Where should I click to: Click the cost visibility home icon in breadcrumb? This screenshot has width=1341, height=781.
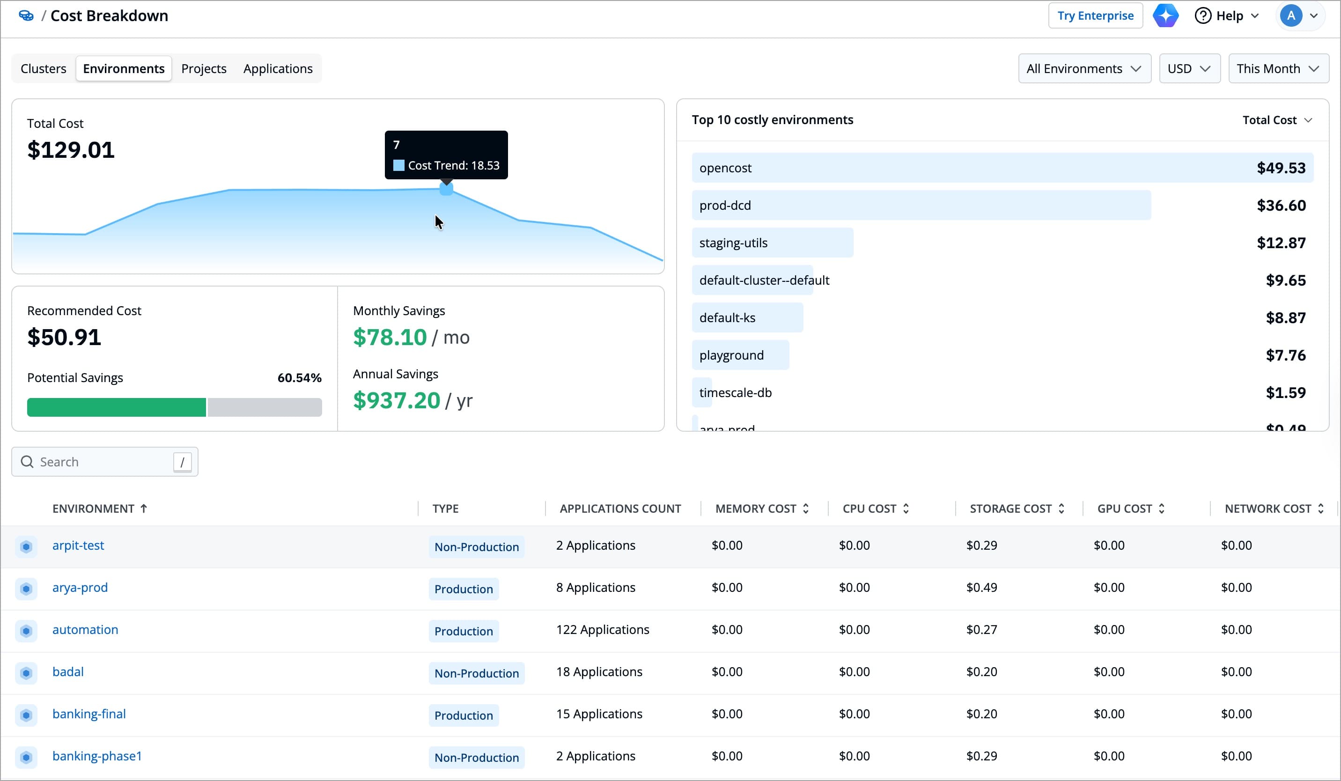pos(26,15)
